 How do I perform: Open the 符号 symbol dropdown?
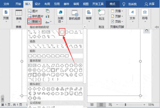click(145, 16)
